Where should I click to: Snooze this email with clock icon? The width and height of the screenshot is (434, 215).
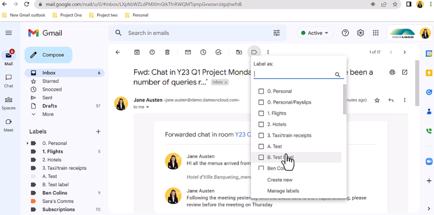click(203, 52)
